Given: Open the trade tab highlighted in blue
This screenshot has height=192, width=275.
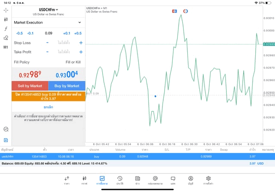Looking at the screenshot, I should tap(102, 180).
